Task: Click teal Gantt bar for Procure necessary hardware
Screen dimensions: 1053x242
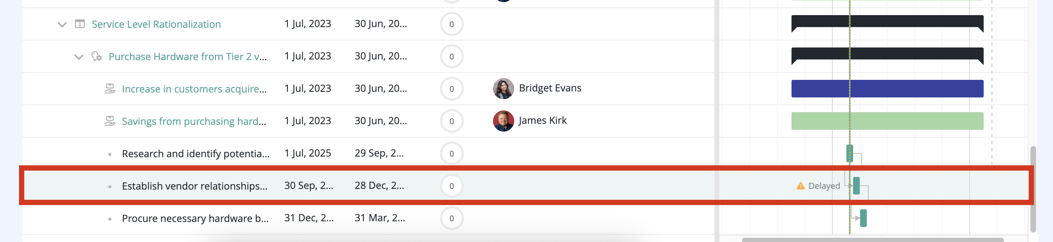Action: point(863,218)
